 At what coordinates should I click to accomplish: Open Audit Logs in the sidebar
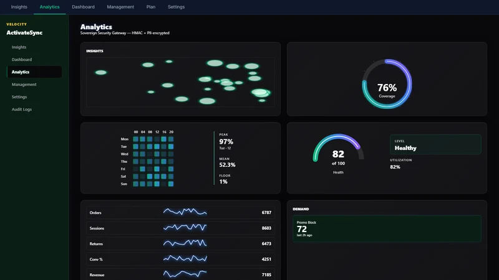[34, 110]
